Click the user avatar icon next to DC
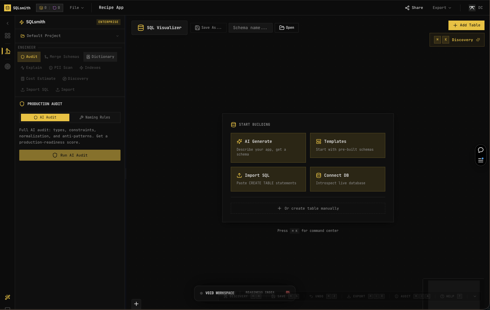Viewport: 490px width, 310px height. (x=472, y=8)
